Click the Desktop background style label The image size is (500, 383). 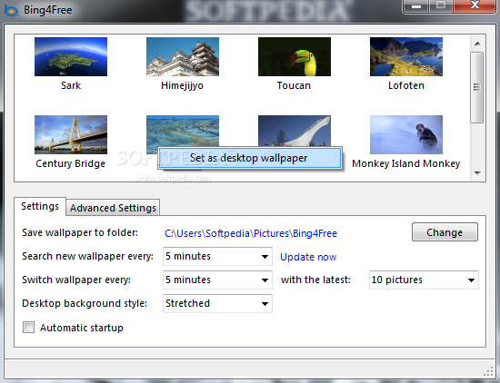[x=85, y=303]
